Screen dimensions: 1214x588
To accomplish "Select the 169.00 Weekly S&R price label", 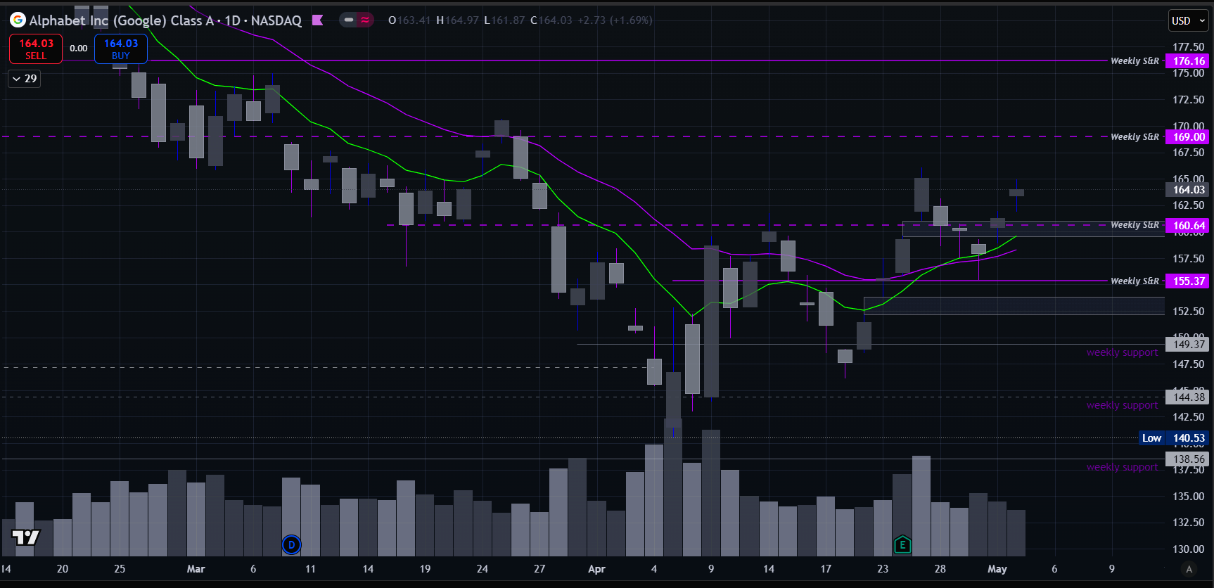I will (1189, 137).
